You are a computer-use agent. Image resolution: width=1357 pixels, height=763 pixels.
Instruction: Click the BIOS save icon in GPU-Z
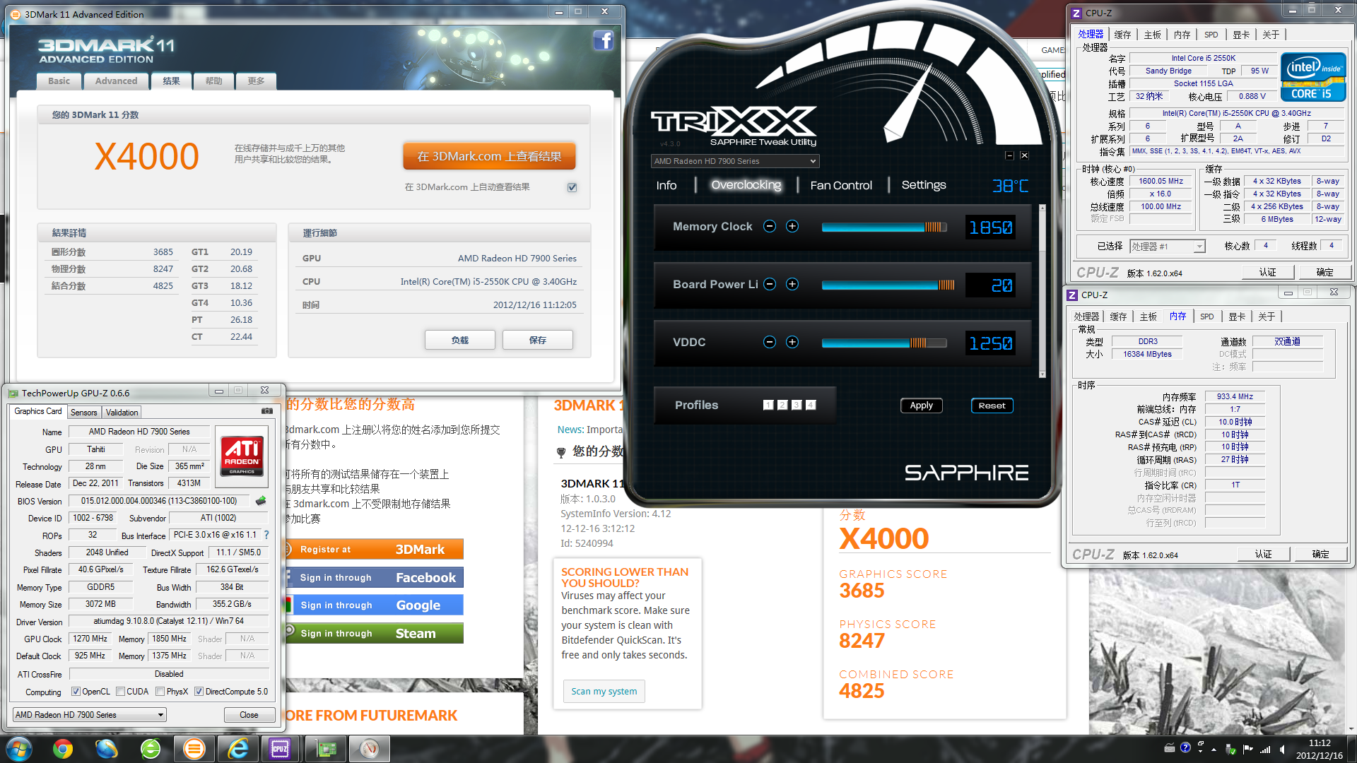pyautogui.click(x=261, y=501)
